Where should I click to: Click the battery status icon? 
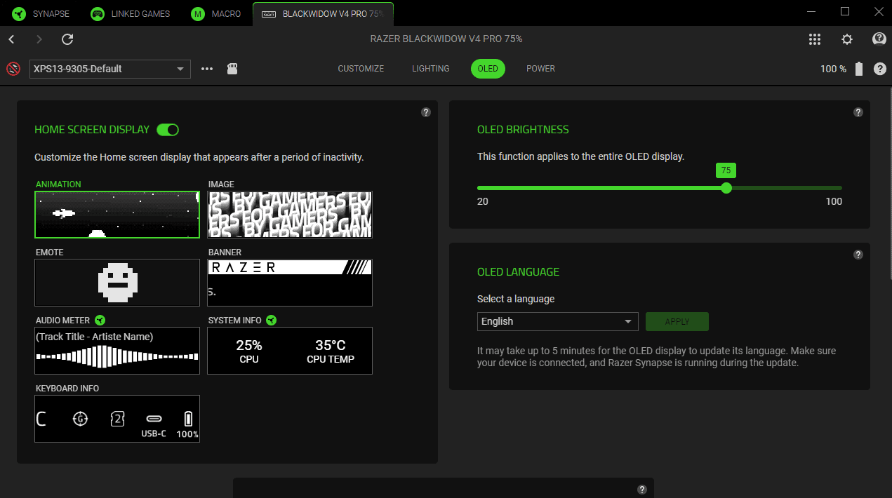(x=859, y=69)
